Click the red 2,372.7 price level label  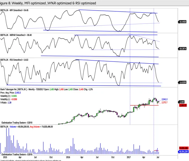[x=164, y=102]
